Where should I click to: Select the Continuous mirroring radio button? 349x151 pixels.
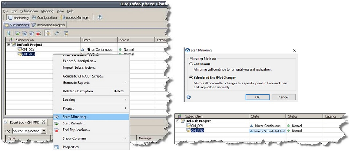click(x=191, y=64)
